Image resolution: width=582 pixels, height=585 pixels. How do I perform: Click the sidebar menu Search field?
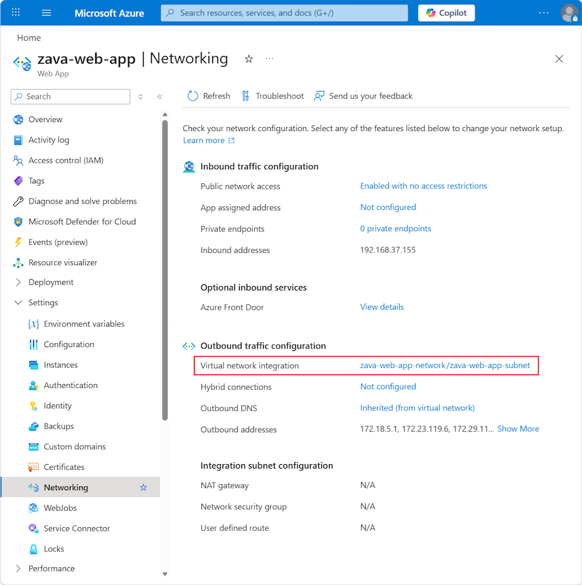click(x=71, y=97)
